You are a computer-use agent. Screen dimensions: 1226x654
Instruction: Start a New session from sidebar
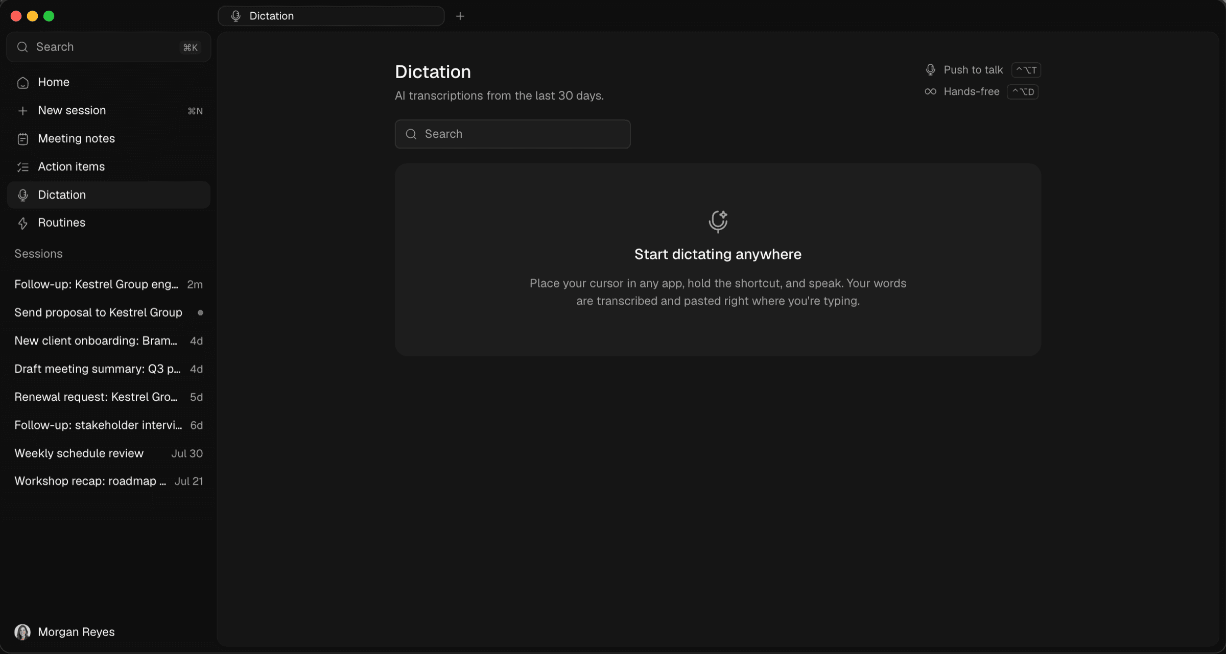pos(109,111)
